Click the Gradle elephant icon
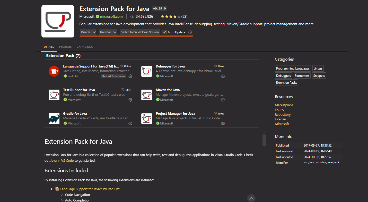 pos(54,119)
